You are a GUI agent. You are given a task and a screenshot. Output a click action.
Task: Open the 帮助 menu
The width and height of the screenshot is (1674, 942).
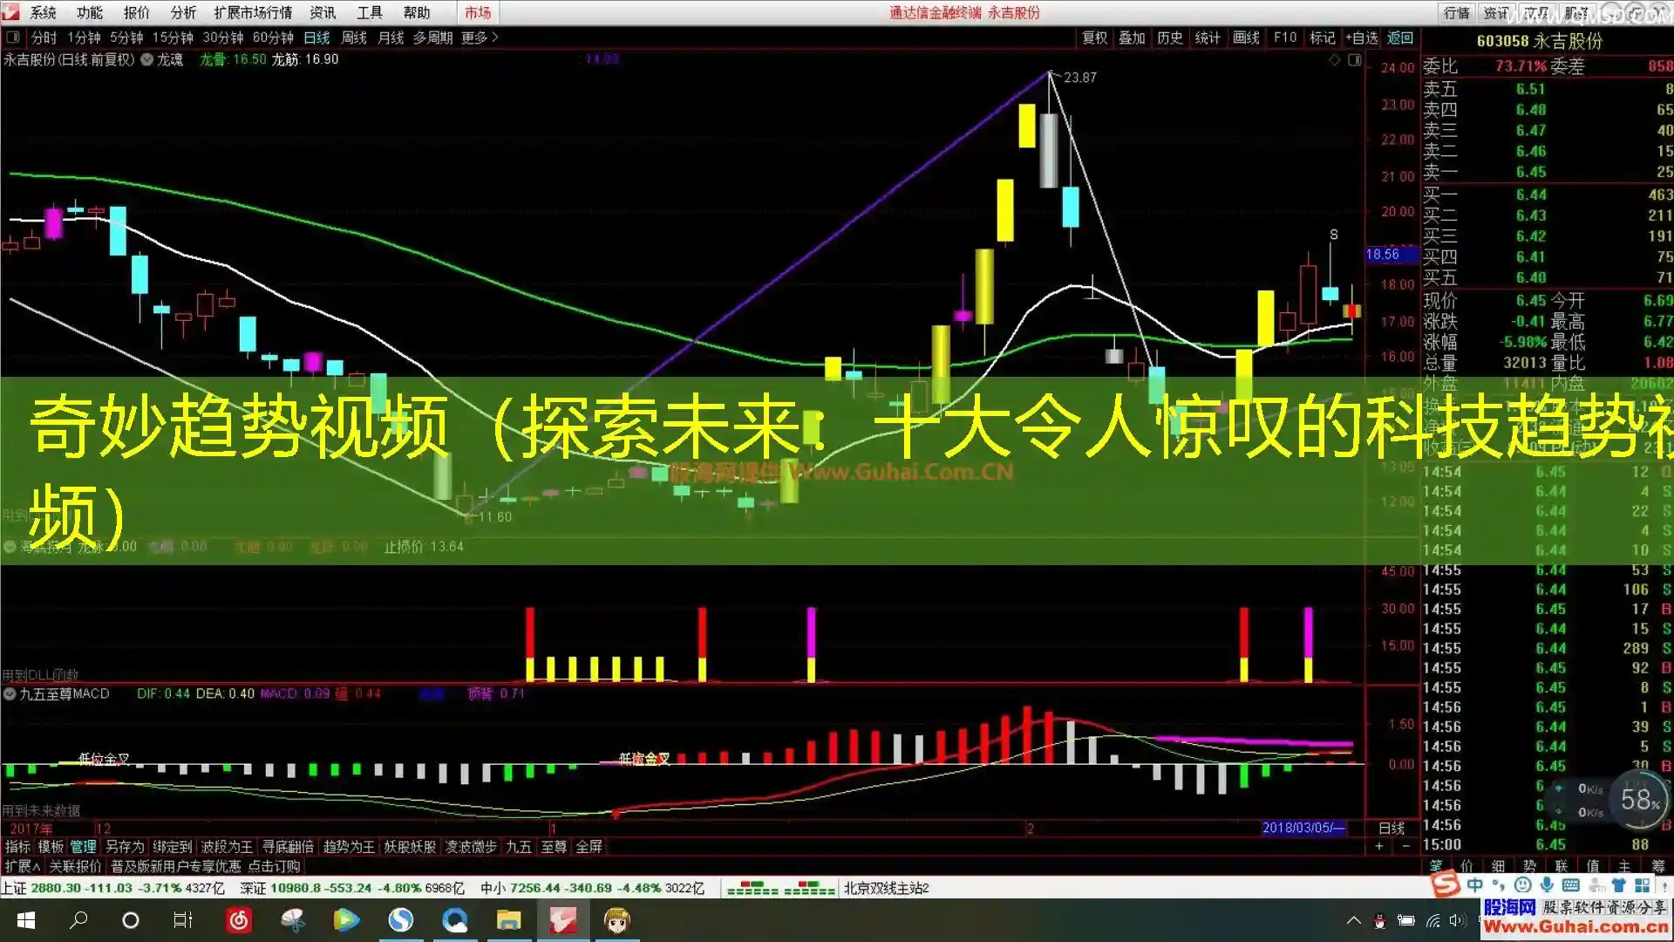[417, 12]
